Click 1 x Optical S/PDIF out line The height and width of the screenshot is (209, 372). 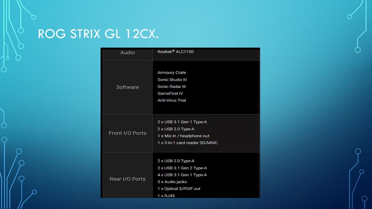(179, 189)
